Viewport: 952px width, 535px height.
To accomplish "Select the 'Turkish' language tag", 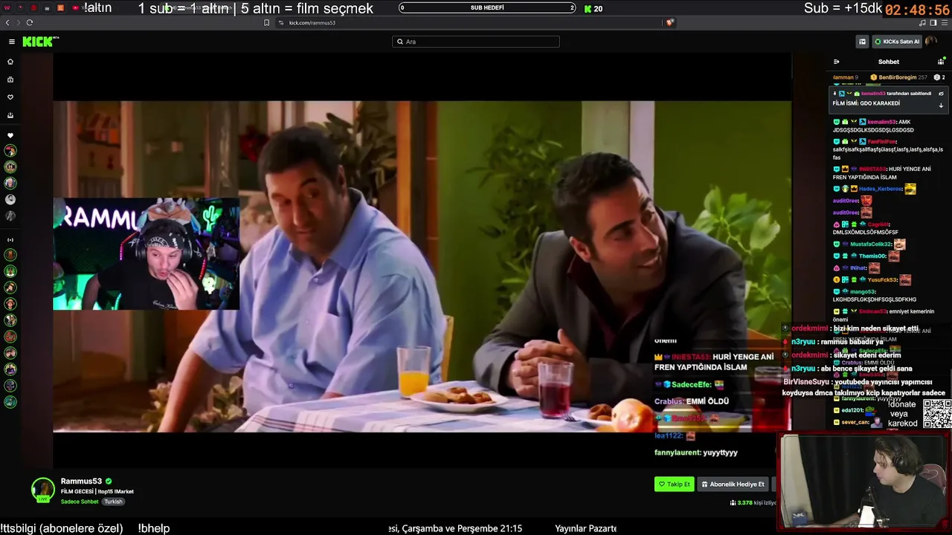I will coord(113,502).
